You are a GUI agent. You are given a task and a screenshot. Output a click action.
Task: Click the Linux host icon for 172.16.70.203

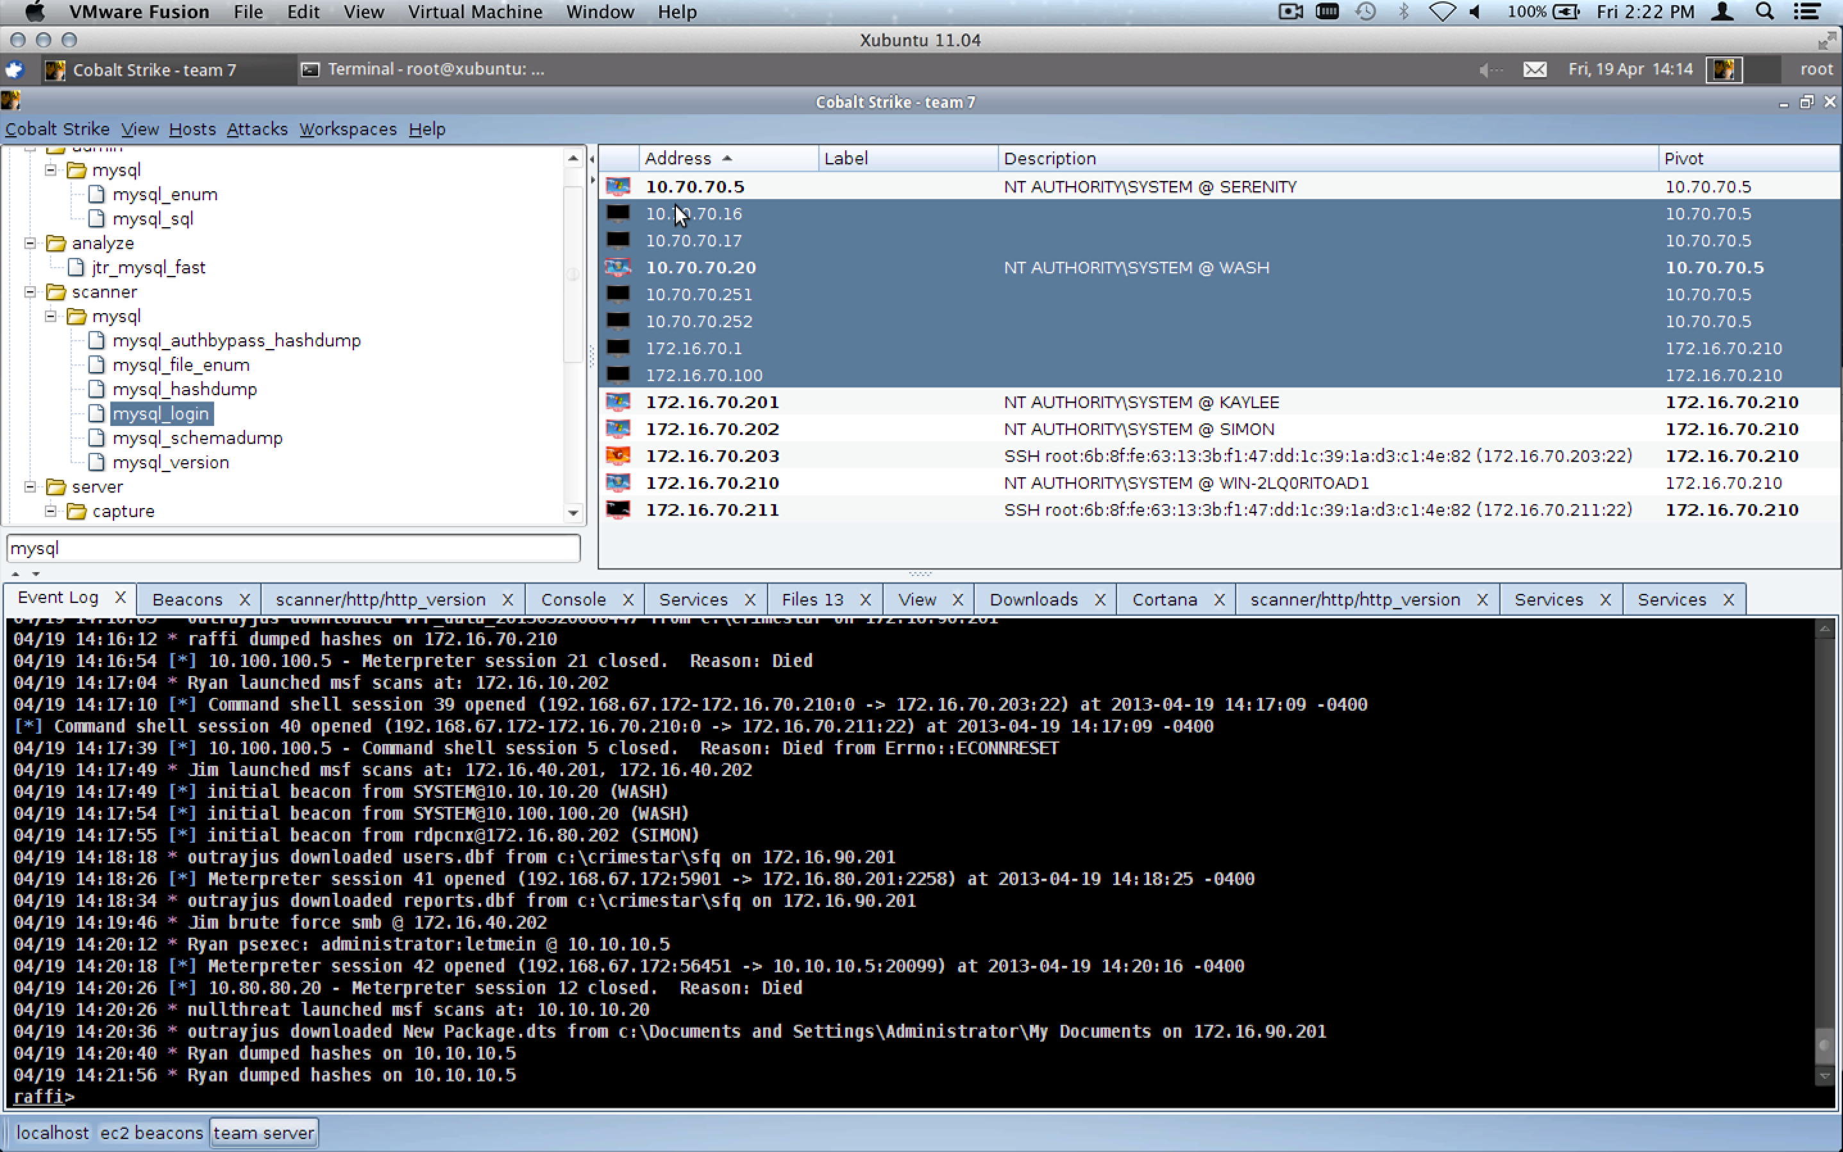point(618,455)
